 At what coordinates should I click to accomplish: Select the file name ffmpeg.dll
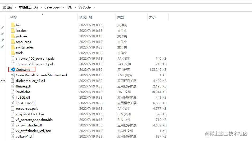[24, 86]
